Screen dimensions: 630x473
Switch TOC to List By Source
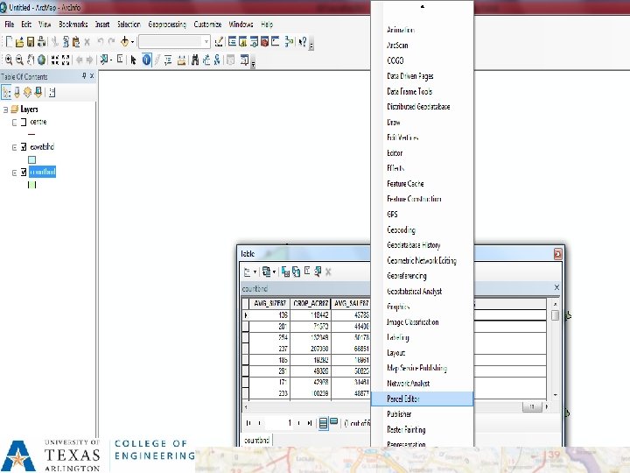[17, 93]
